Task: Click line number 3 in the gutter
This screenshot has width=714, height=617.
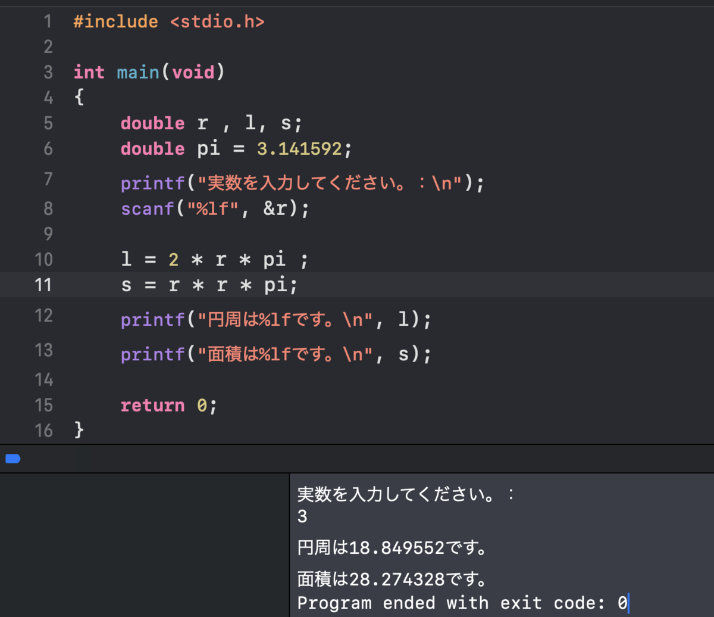Action: [48, 73]
